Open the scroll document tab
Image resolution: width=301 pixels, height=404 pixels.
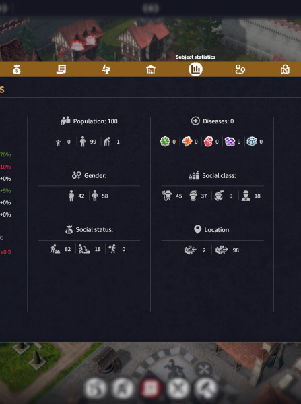pos(61,69)
